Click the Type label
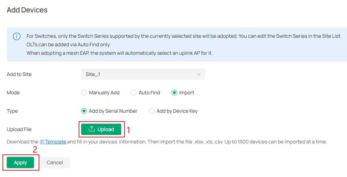Image resolution: width=347 pixels, height=177 pixels. (12, 111)
